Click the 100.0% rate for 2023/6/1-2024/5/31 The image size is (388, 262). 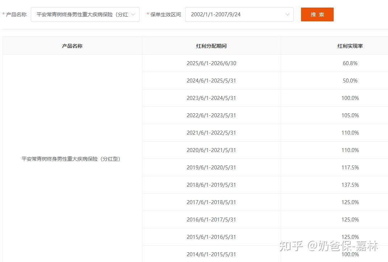coord(350,98)
